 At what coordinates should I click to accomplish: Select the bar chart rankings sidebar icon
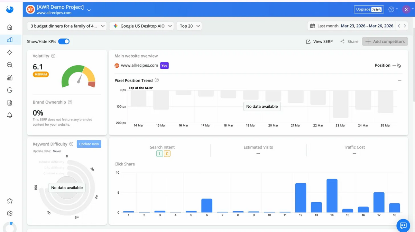pos(10,40)
